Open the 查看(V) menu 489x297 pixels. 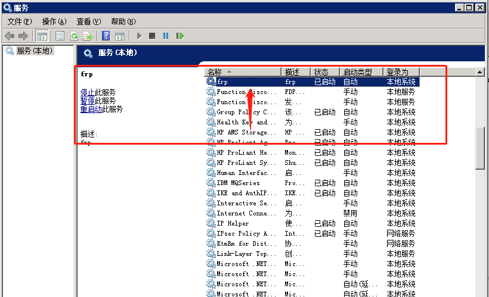(88, 21)
